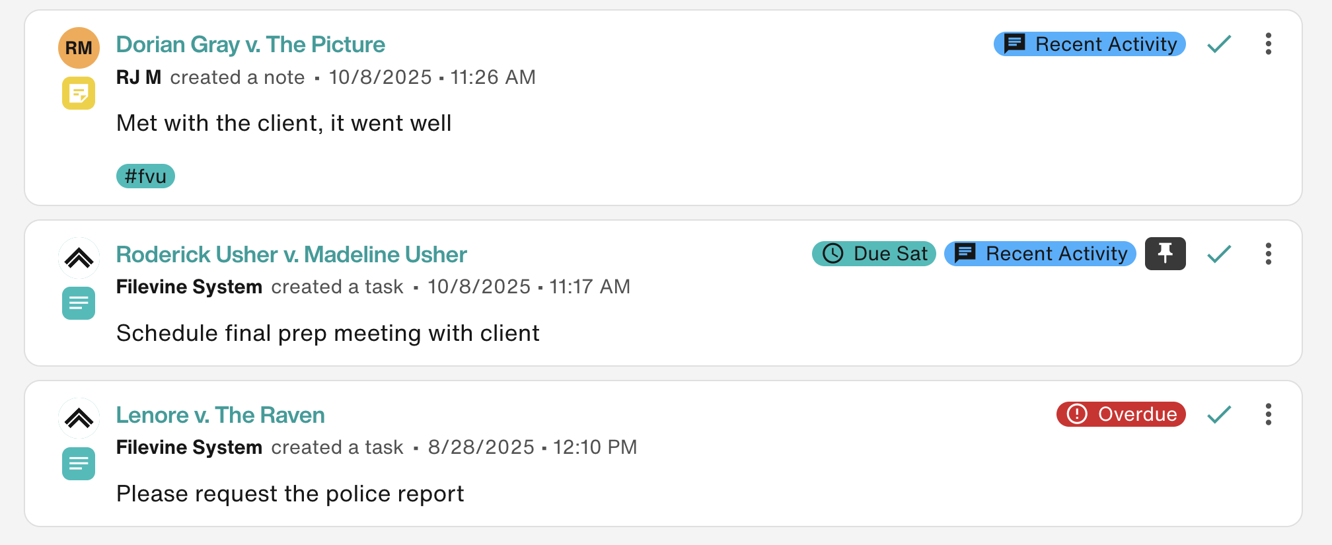Open more options for Dorian Gray note
The image size is (1332, 545).
(1268, 44)
